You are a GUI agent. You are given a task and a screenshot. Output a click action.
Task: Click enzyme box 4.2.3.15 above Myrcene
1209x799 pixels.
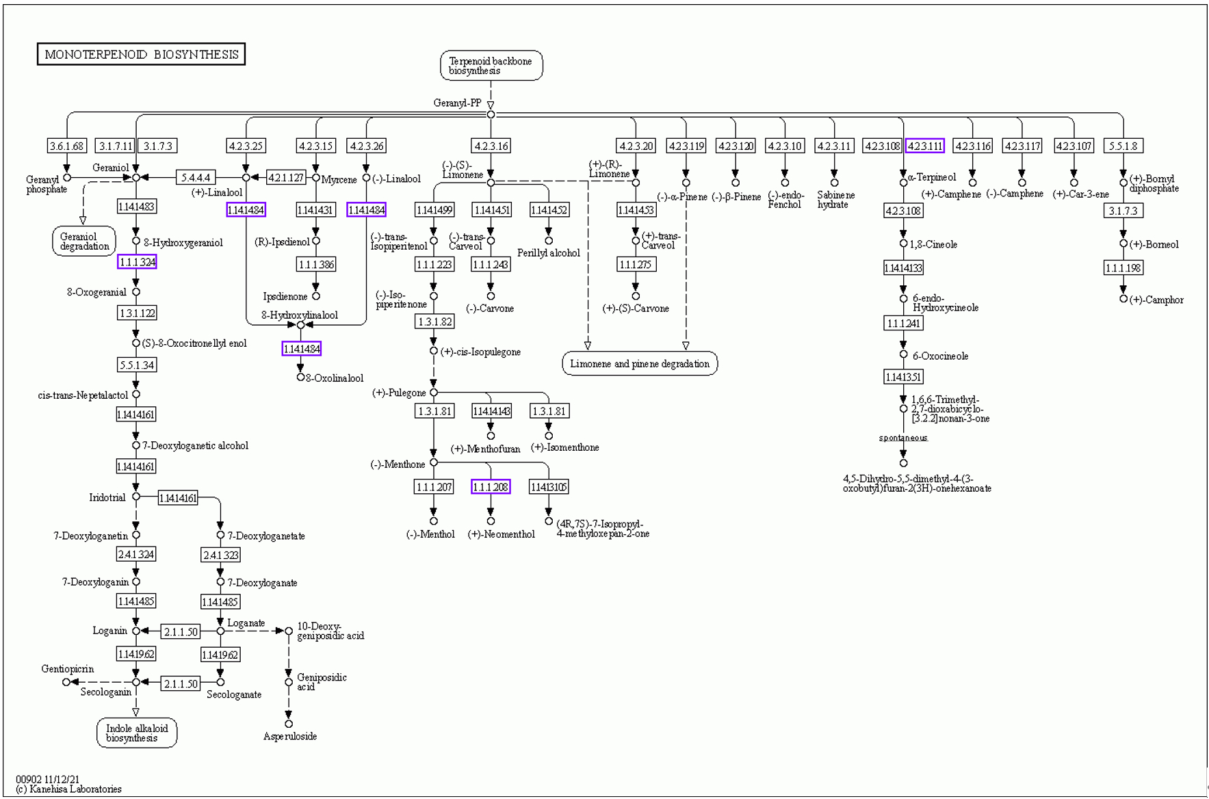coord(315,146)
